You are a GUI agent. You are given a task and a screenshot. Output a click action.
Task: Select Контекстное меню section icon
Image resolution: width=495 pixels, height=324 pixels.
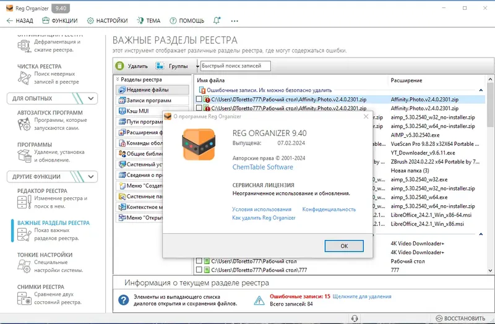(x=122, y=207)
